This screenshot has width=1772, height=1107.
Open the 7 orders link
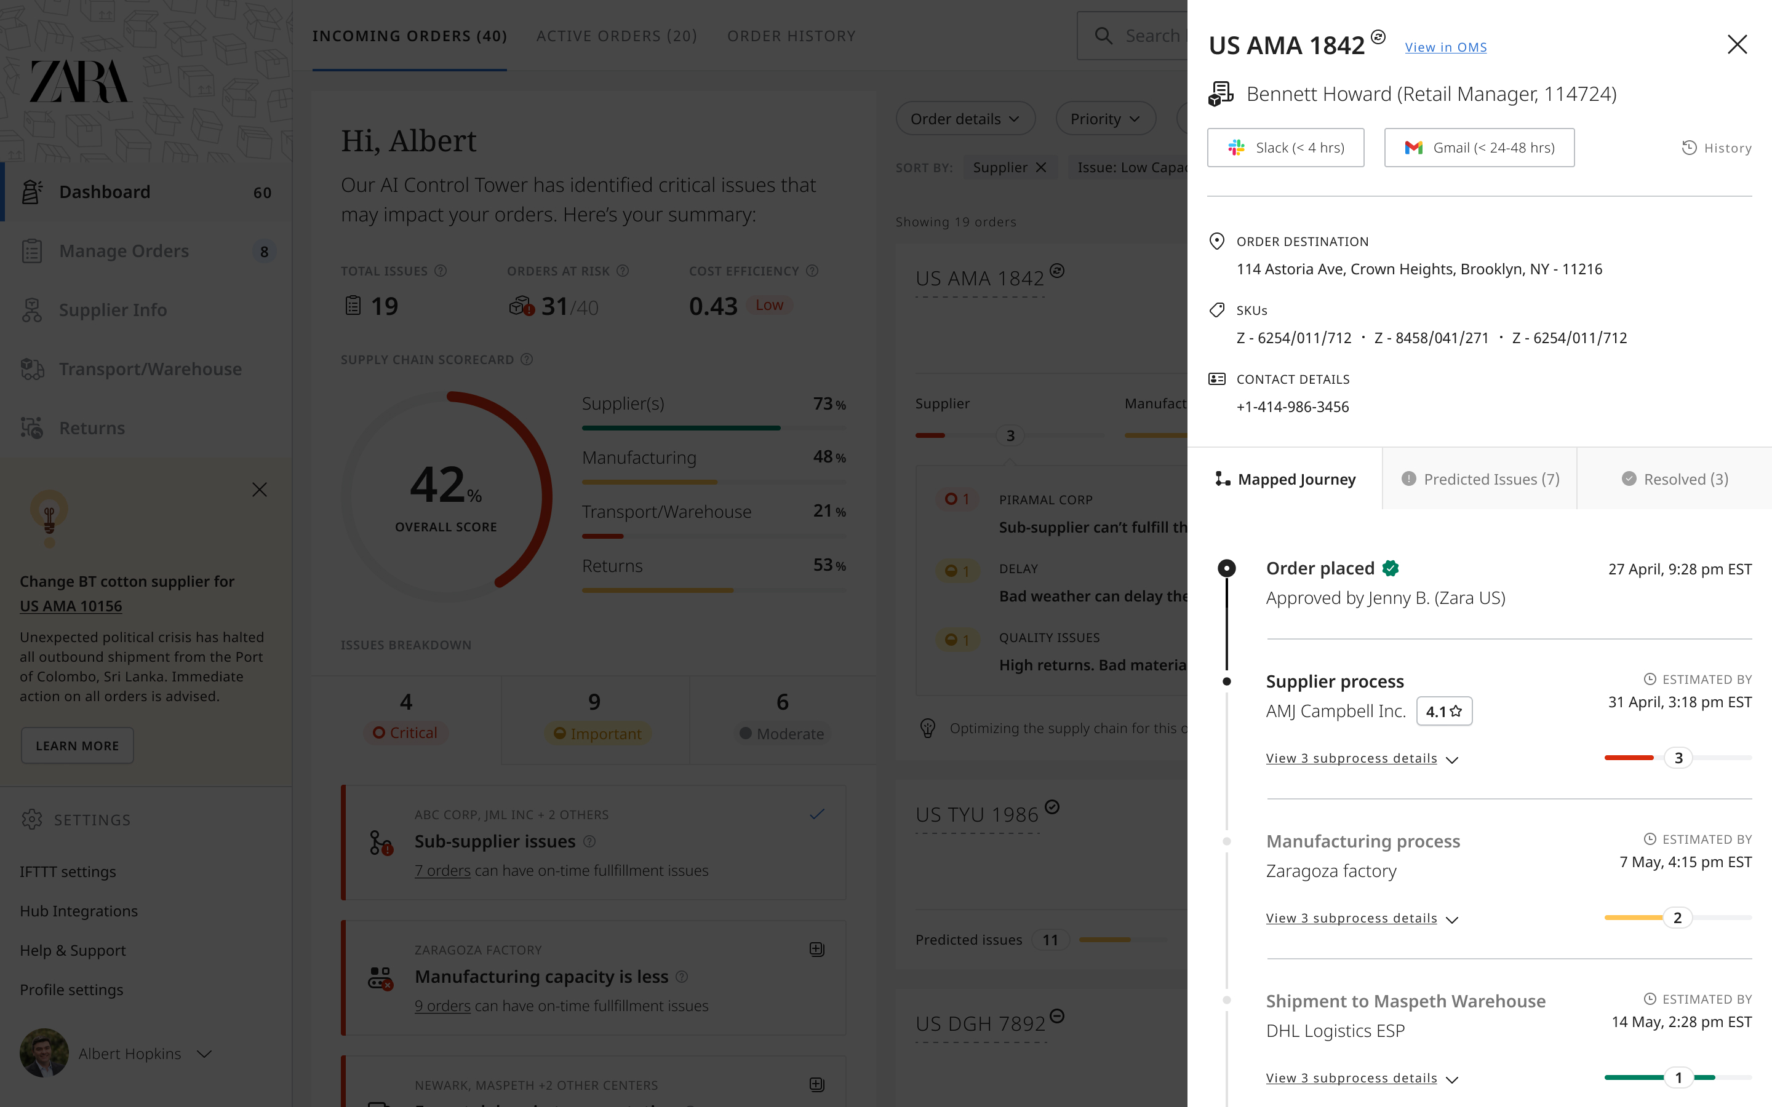click(x=442, y=870)
